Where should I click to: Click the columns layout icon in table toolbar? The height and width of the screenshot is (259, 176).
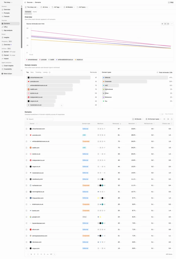point(164,119)
